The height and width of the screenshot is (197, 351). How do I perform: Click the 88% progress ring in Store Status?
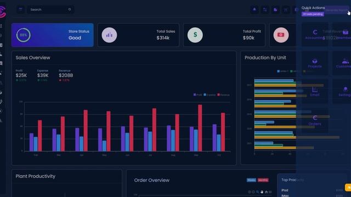(23, 35)
